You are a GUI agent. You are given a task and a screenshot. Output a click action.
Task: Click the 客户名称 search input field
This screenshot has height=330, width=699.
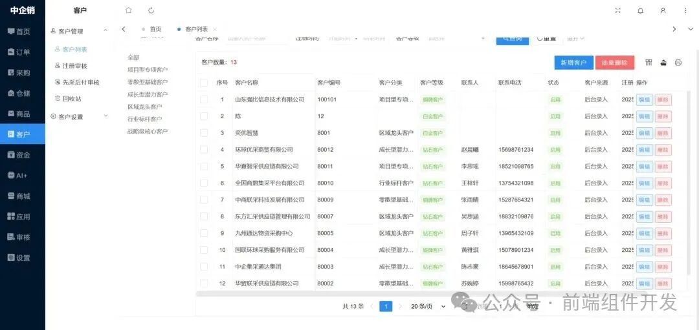tap(255, 39)
